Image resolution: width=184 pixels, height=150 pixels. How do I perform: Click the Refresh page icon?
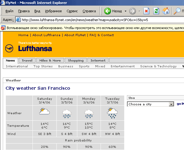tap(156, 11)
